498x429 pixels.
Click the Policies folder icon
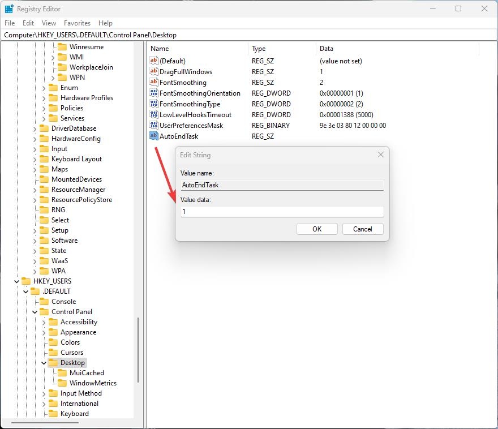[x=53, y=108]
